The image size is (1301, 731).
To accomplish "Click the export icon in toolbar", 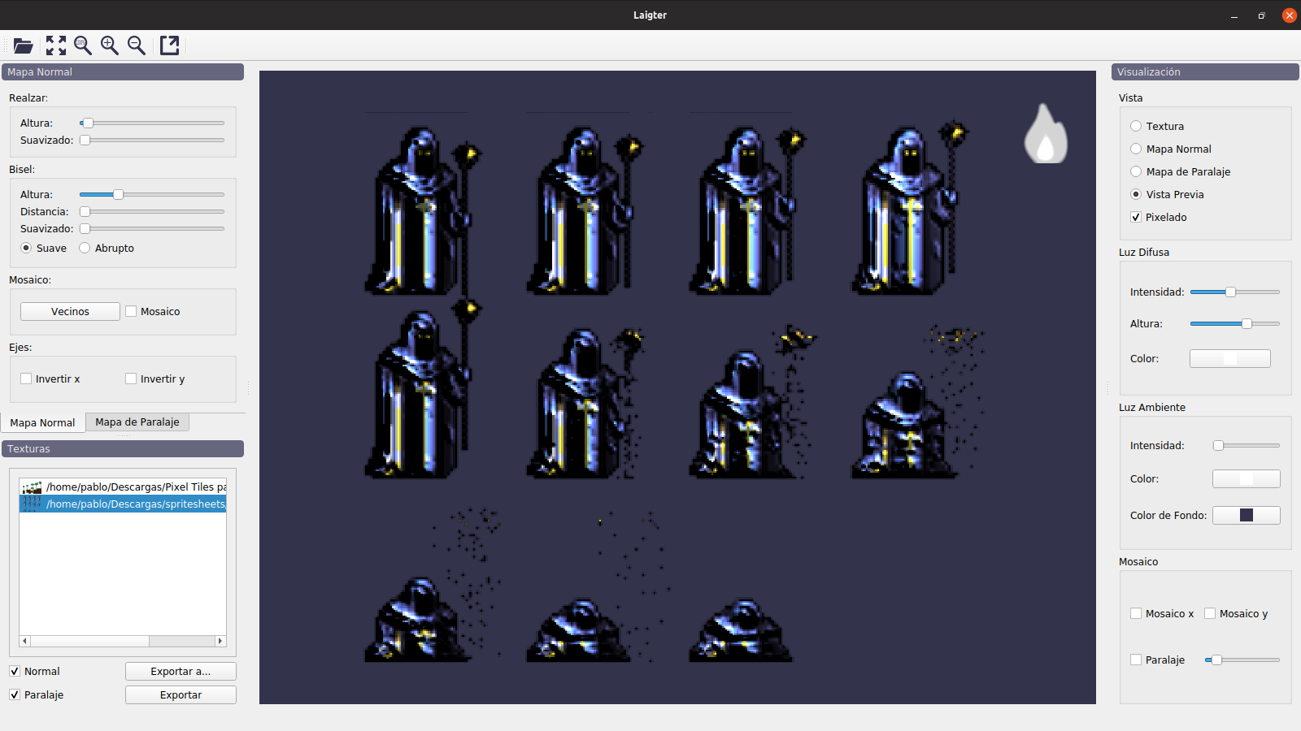I will tap(169, 45).
